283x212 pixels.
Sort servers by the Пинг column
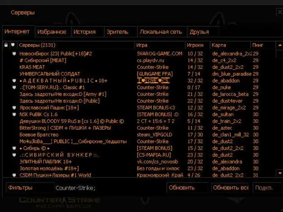(x=263, y=45)
